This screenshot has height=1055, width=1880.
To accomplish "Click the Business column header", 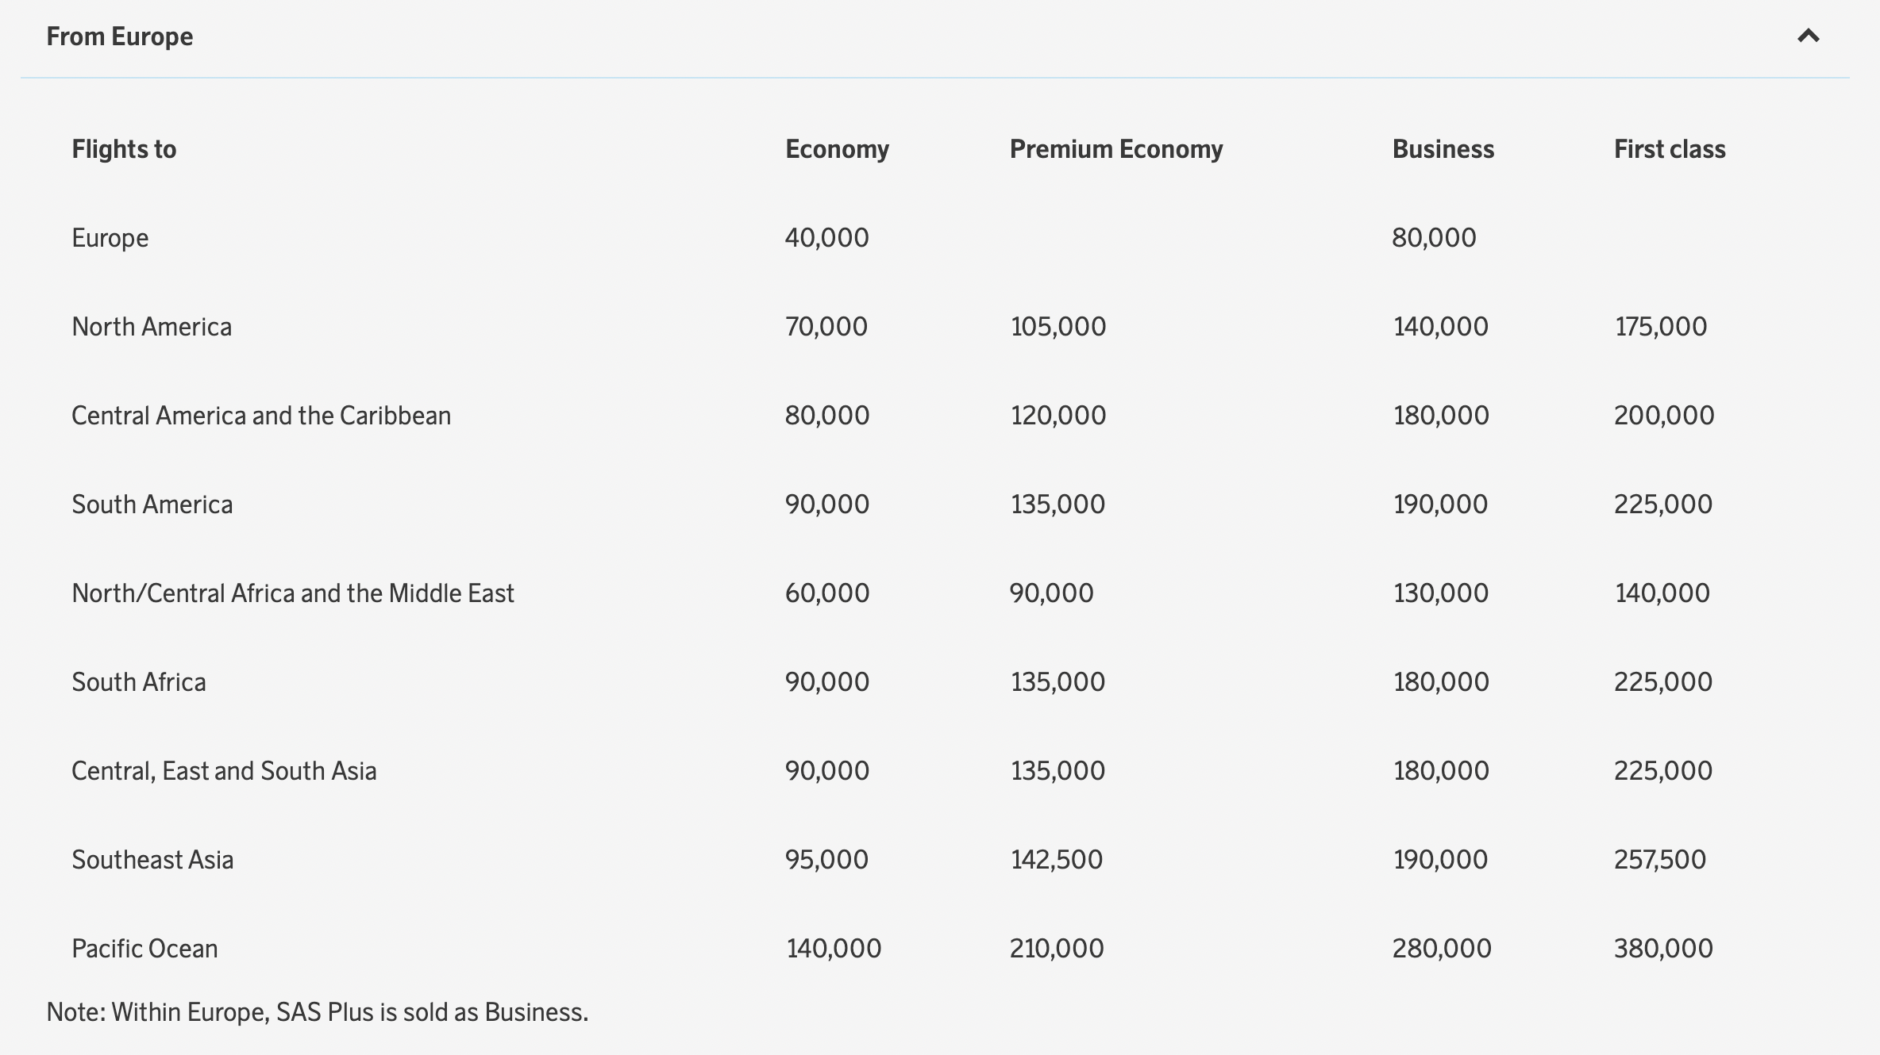I will point(1443,149).
